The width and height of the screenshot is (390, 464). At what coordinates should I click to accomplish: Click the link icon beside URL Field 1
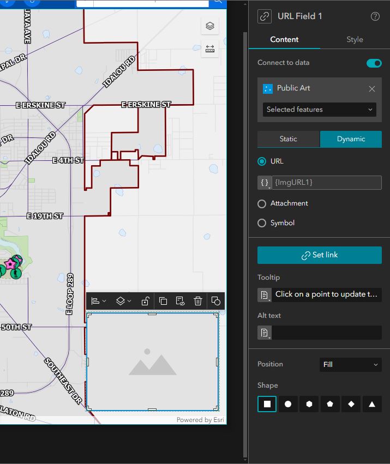[x=265, y=16]
